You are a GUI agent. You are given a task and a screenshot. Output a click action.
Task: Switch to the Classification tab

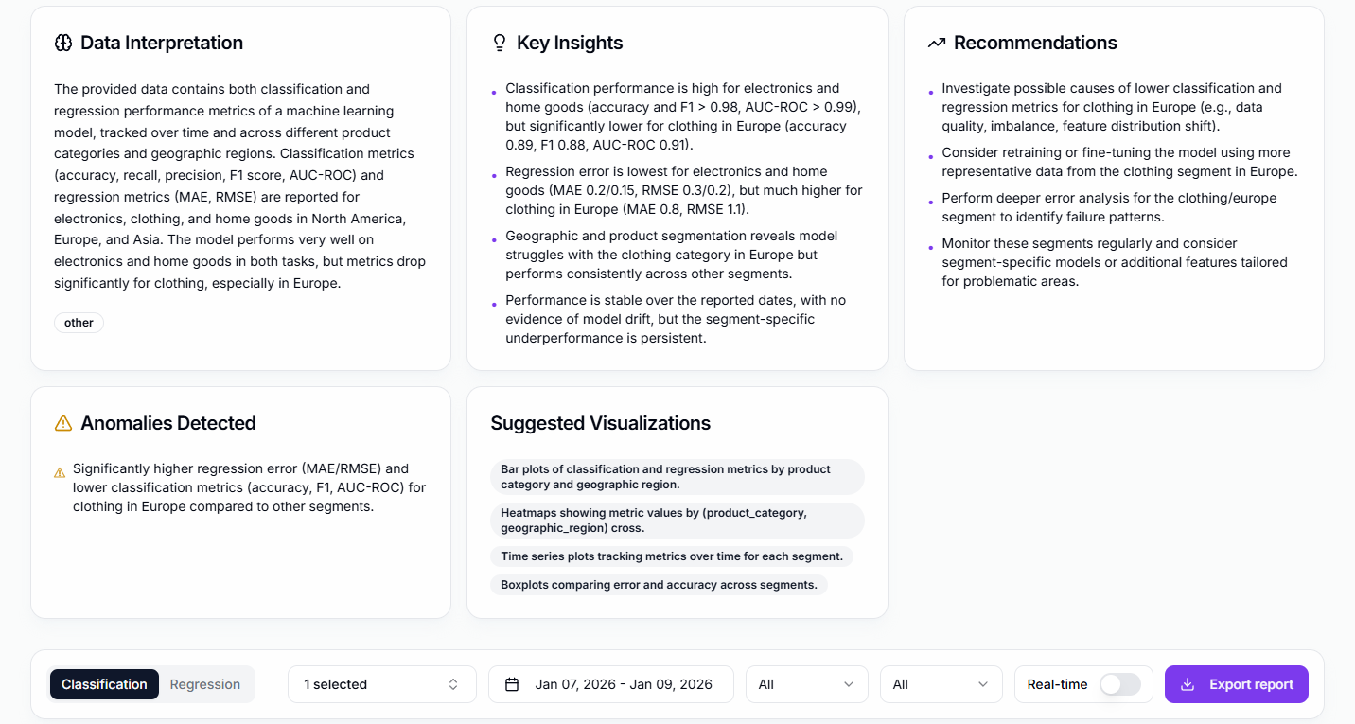tap(104, 684)
